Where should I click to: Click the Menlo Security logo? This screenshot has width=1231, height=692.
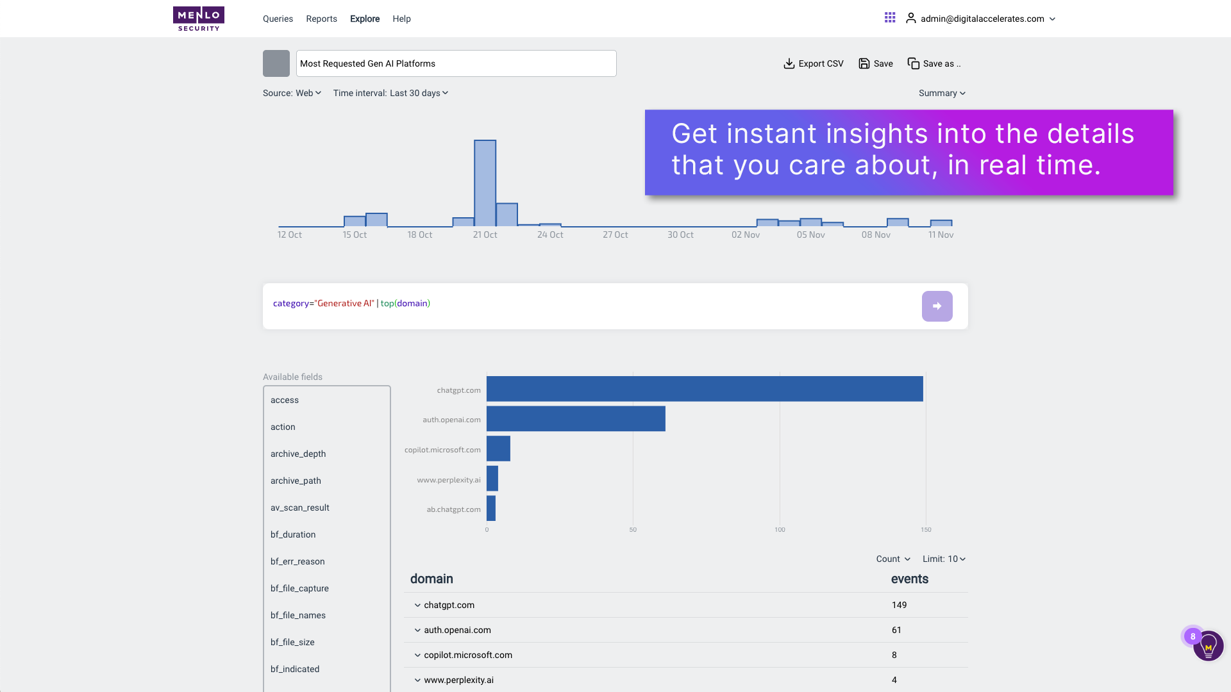pyautogui.click(x=198, y=18)
